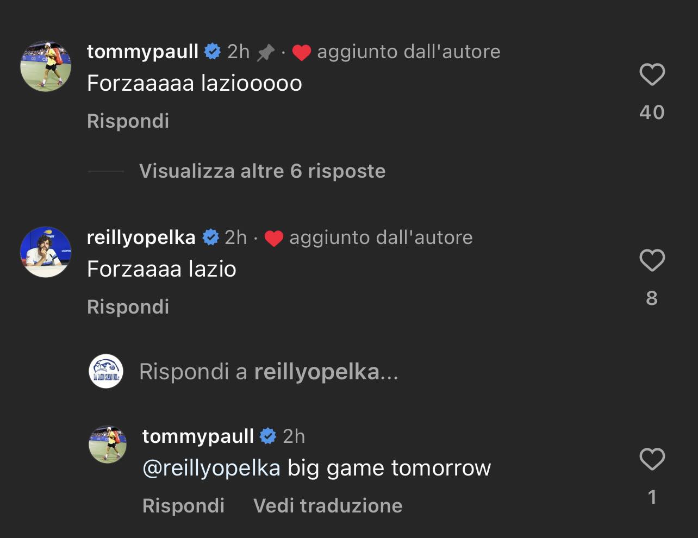Open reillyopelka's profile avatar
Image resolution: width=698 pixels, height=538 pixels.
click(x=46, y=252)
